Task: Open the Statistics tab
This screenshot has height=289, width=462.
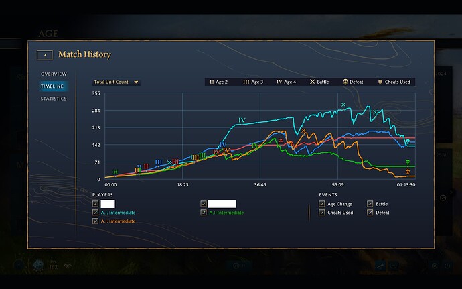Action: [x=54, y=99]
